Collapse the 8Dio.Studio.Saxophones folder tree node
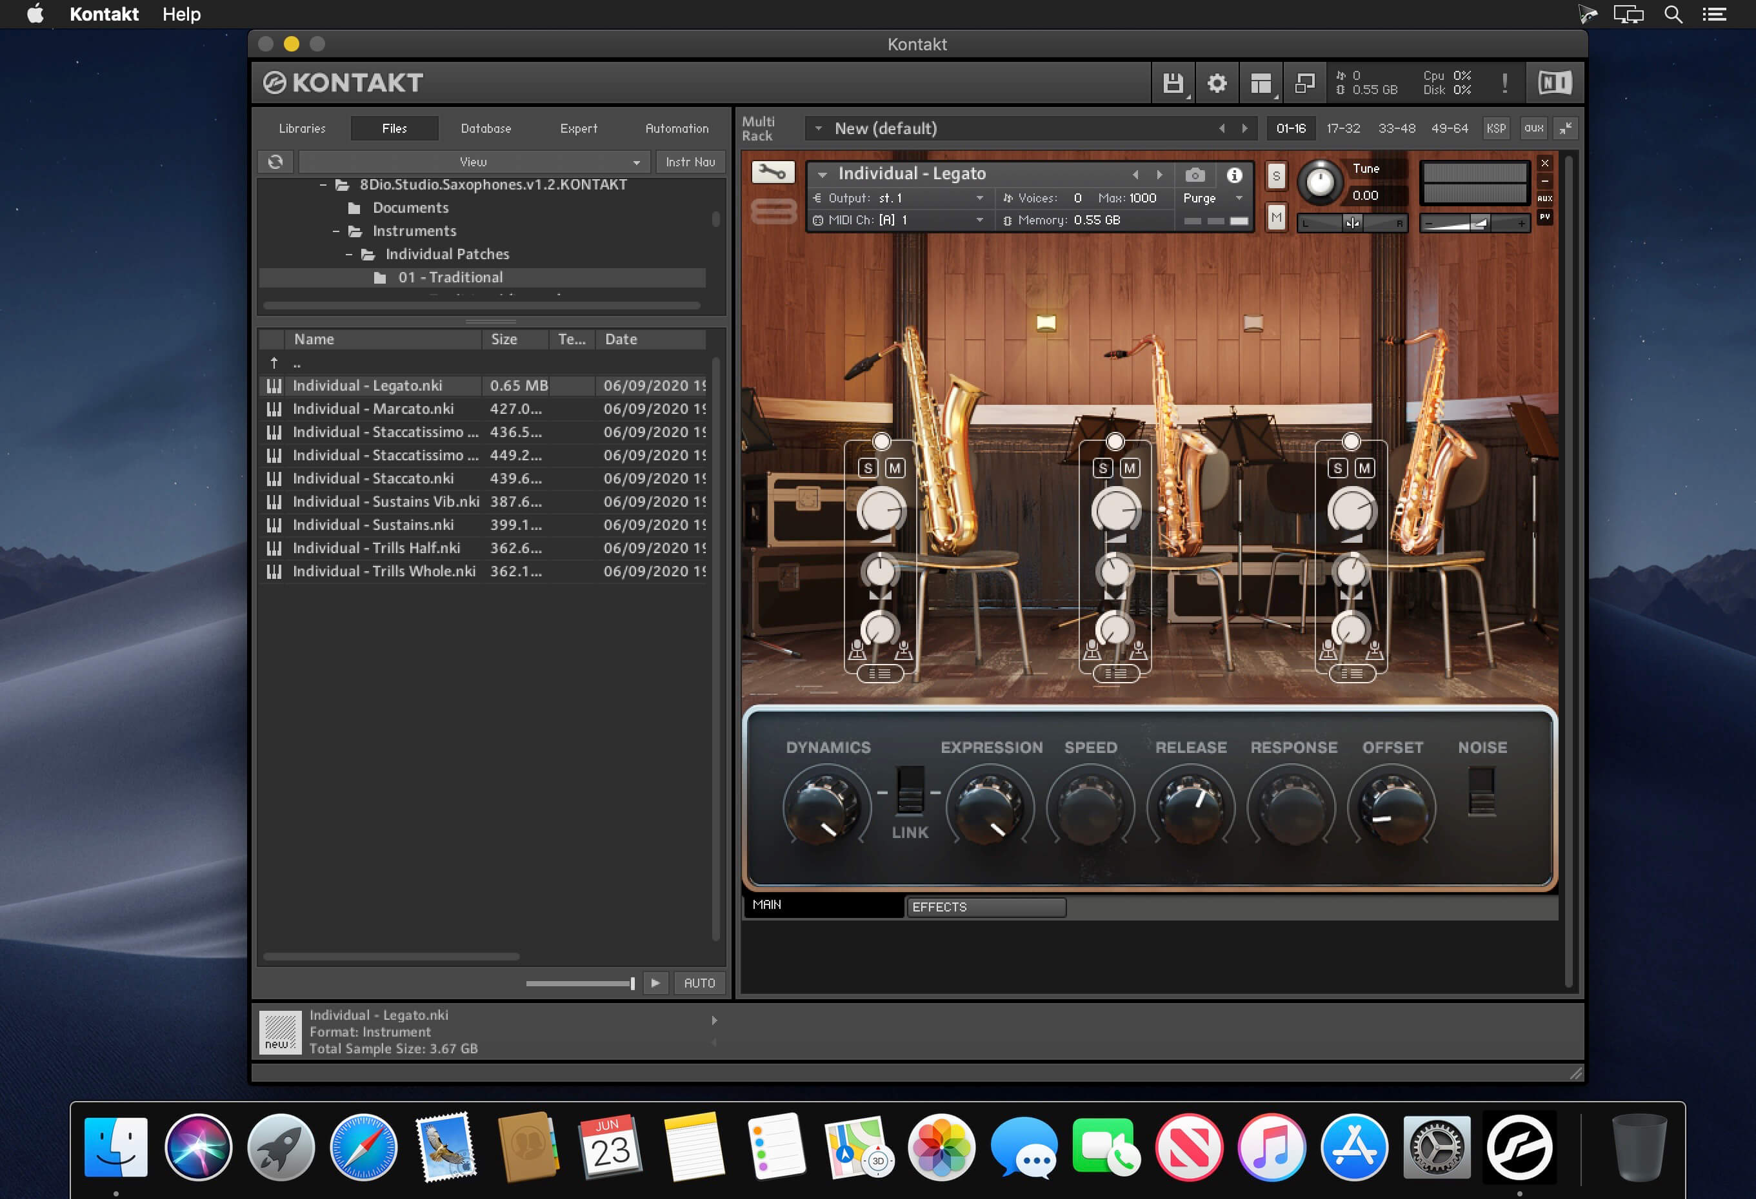Viewport: 1756px width, 1199px height. pos(323,185)
